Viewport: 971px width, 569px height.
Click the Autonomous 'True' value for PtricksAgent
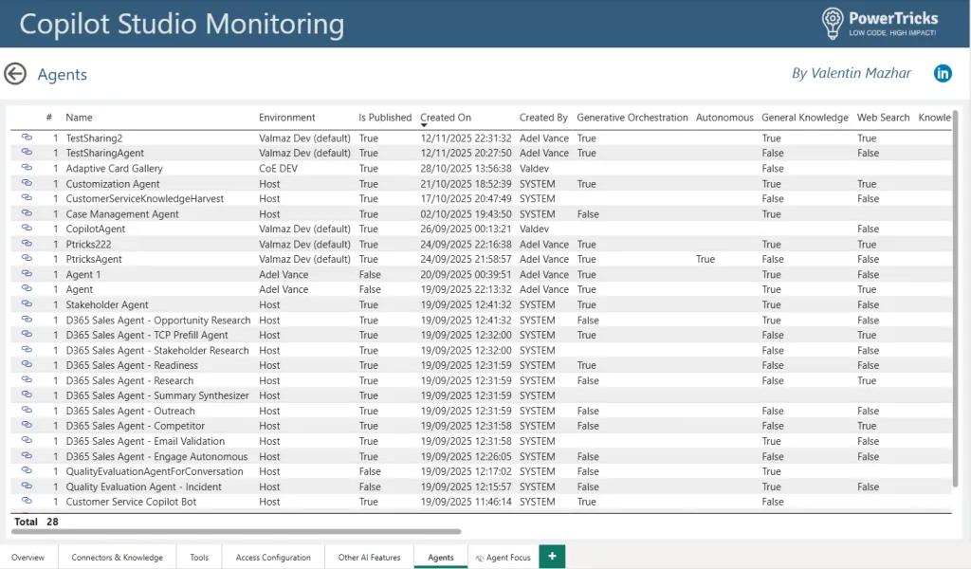tap(705, 259)
